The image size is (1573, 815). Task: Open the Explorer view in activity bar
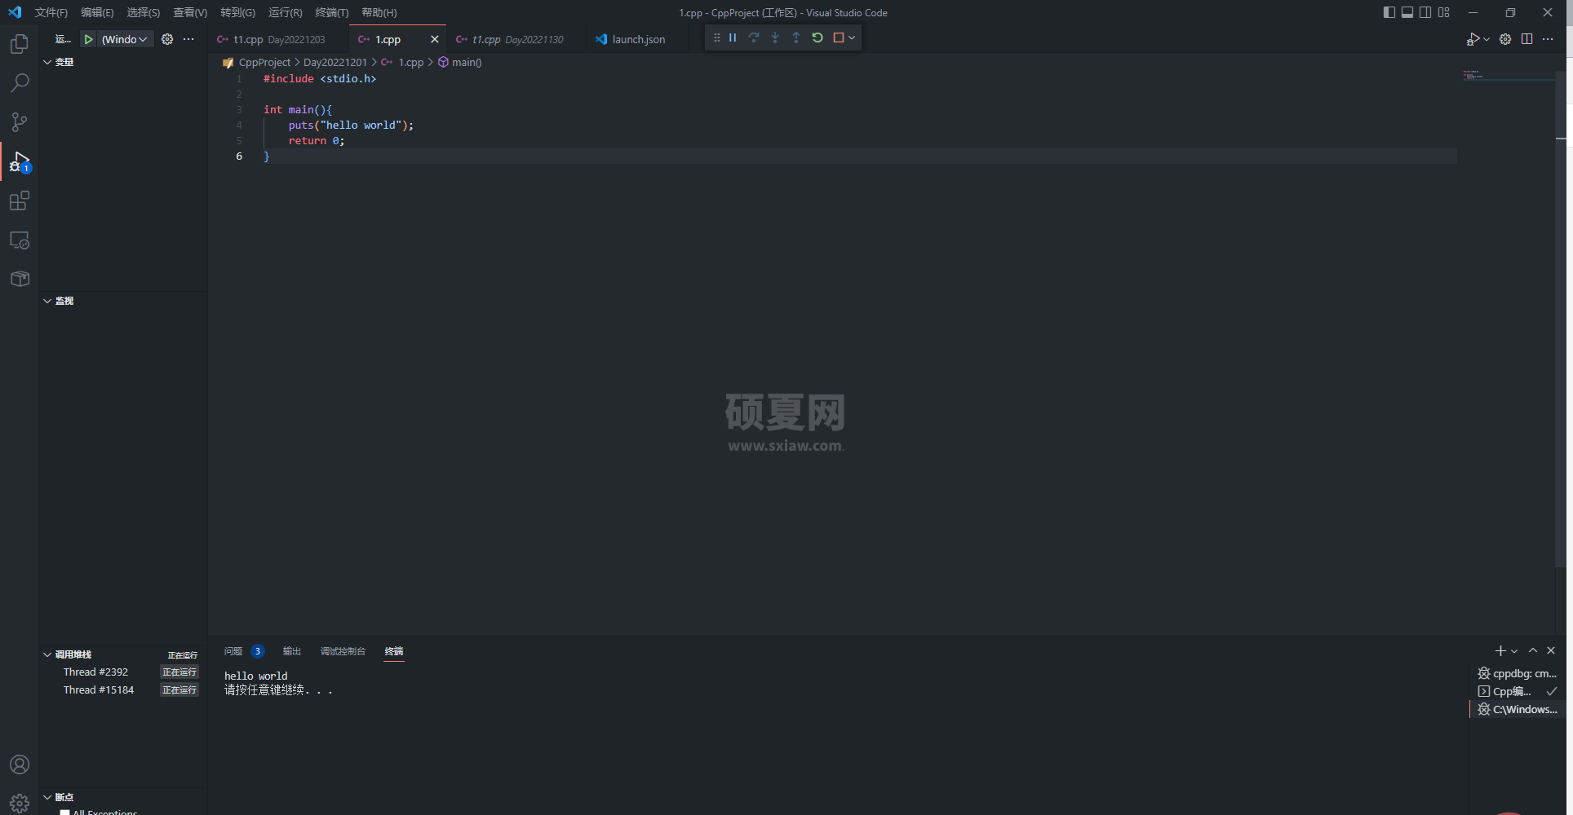pyautogui.click(x=20, y=43)
